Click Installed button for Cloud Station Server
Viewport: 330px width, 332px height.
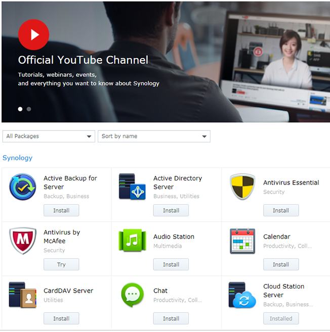click(x=281, y=318)
